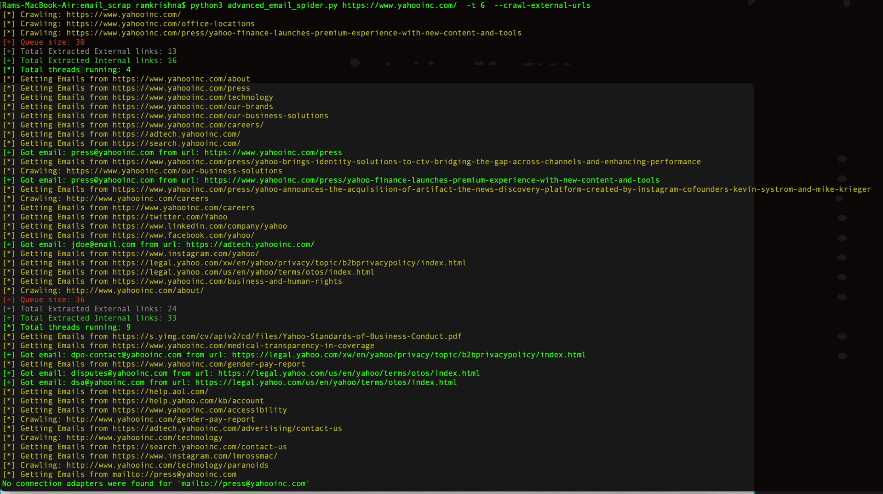Viewport: 883px width, 494px height.
Task: Click the https://www.yahooinc.com/our-brands URL
Action: click(193, 107)
